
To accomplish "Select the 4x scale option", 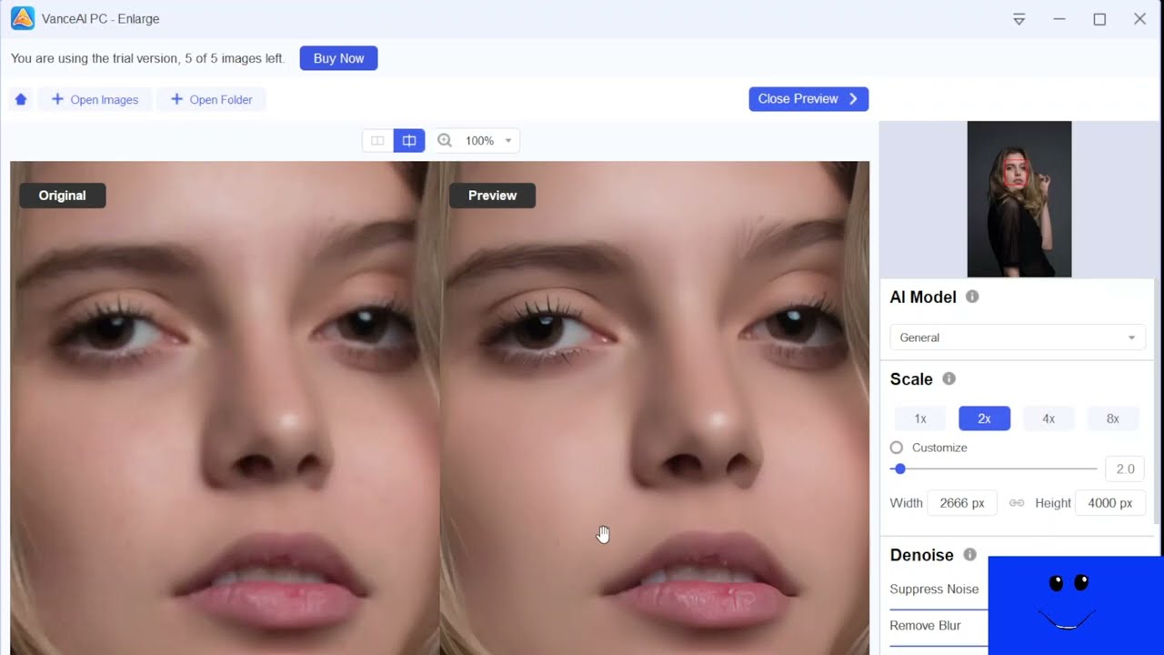I will point(1049,418).
